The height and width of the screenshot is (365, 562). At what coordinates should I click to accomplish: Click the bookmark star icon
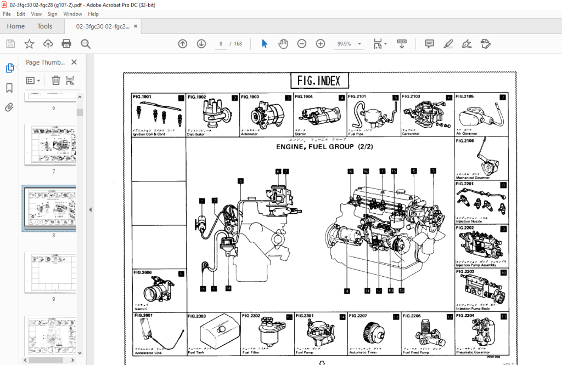pyautogui.click(x=29, y=44)
